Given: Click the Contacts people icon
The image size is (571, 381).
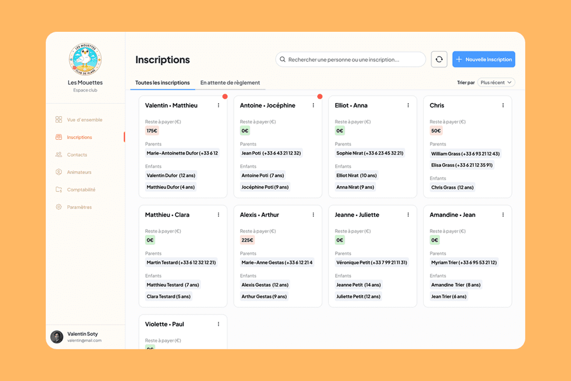Looking at the screenshot, I should point(59,155).
